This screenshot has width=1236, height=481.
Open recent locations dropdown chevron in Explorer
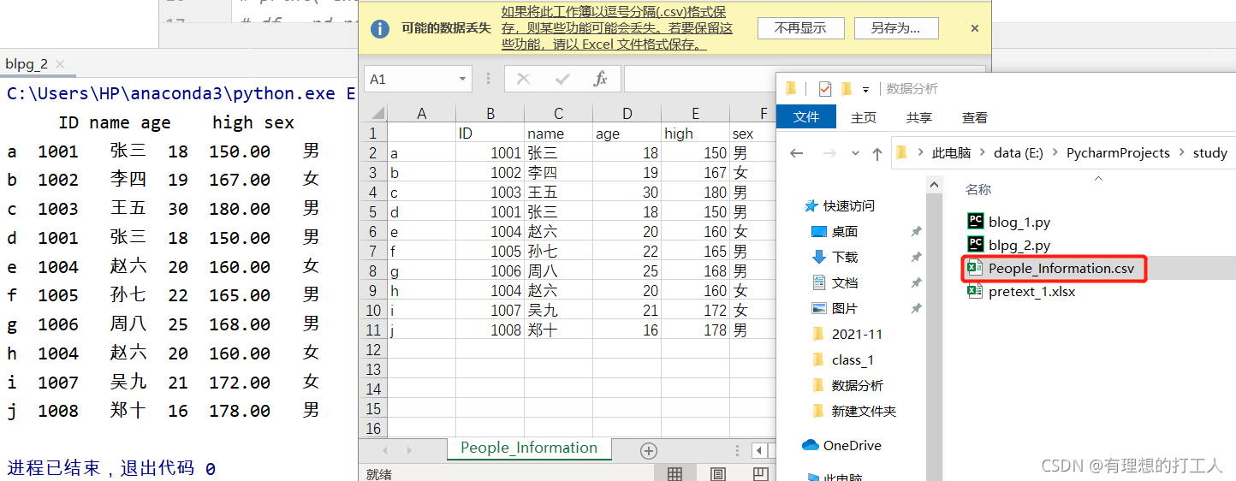pos(855,154)
